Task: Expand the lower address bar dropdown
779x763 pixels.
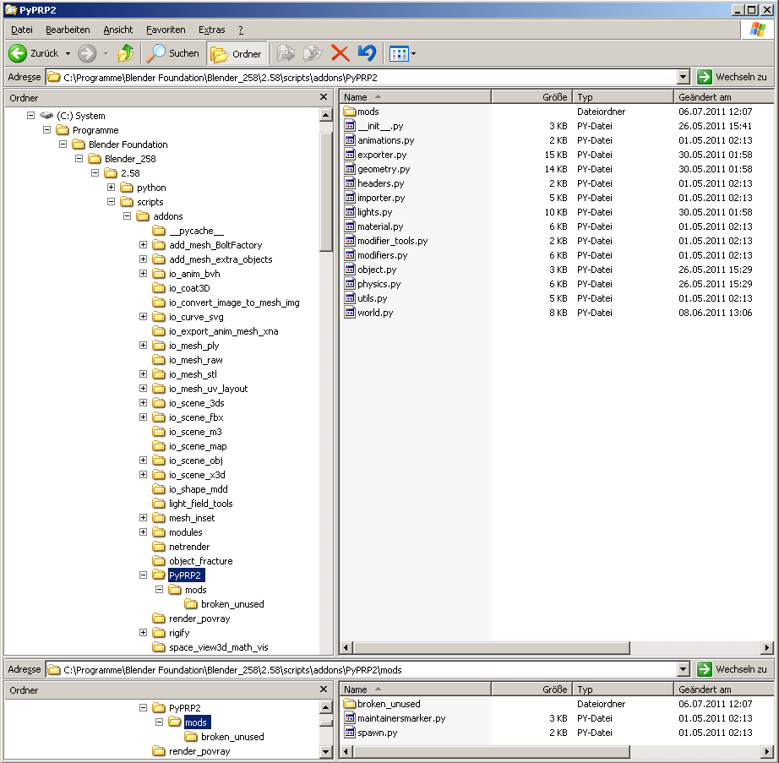Action: (x=684, y=669)
